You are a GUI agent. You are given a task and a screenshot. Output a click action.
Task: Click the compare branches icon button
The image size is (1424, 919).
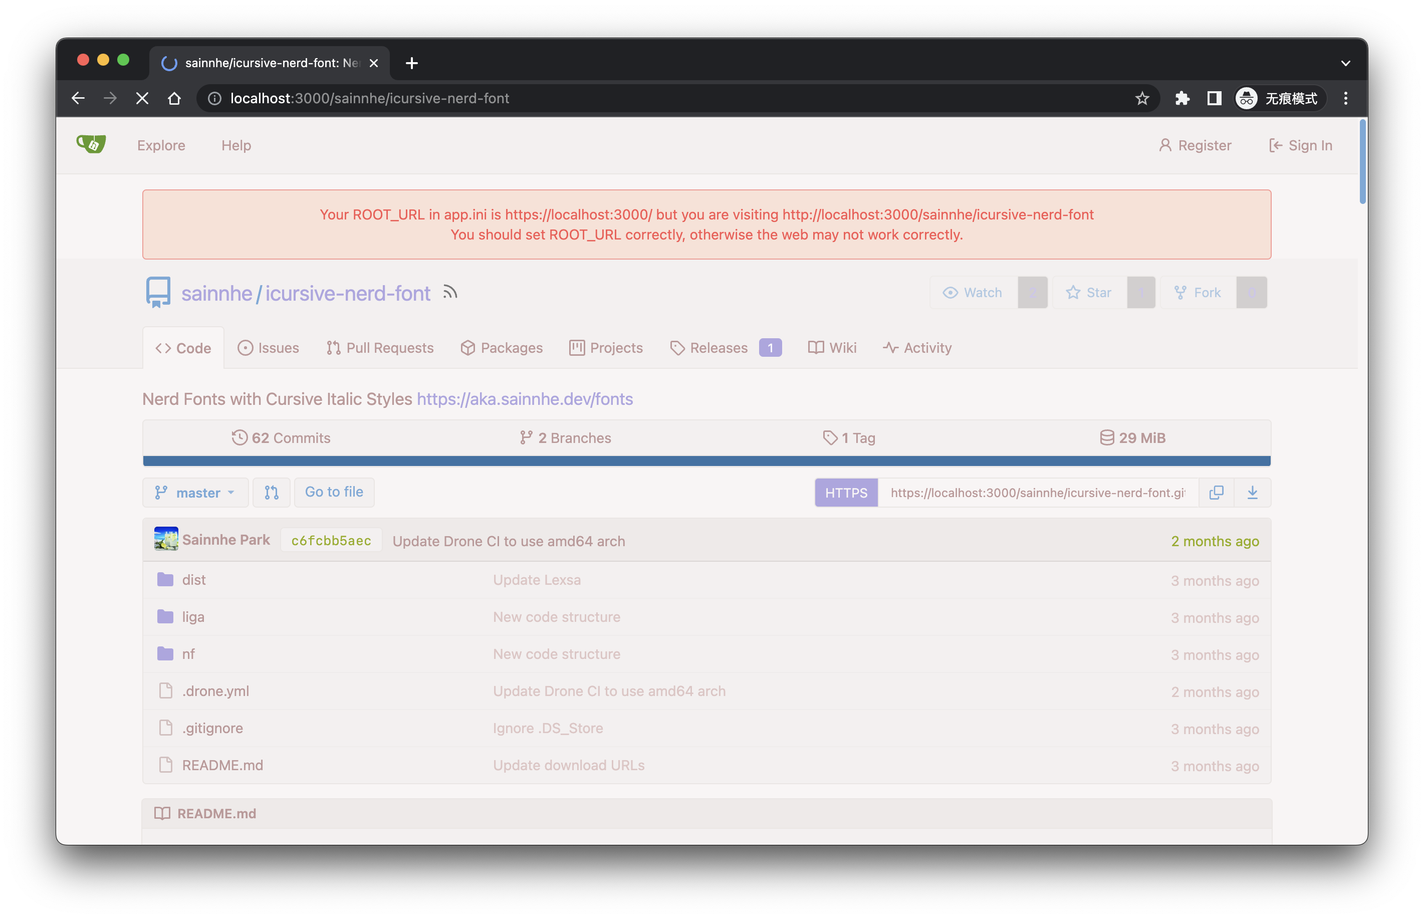point(272,492)
